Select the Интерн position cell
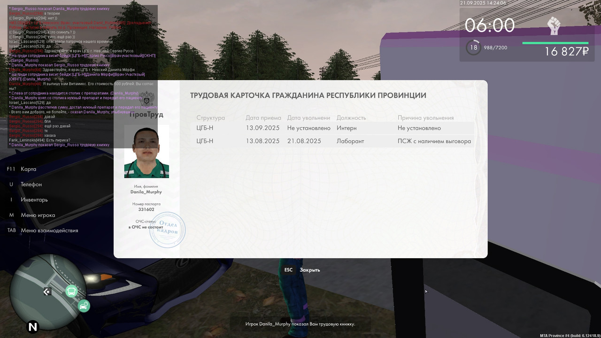This screenshot has height=338, width=601. coord(347,128)
